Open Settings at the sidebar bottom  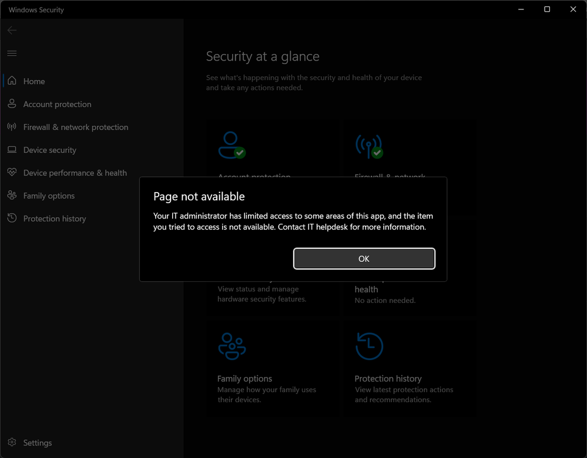[x=38, y=443]
